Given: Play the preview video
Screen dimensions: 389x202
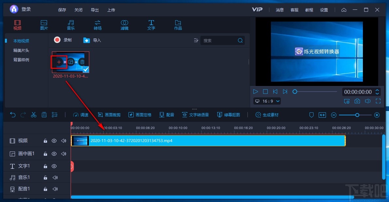Looking at the screenshot, I should point(256,92).
